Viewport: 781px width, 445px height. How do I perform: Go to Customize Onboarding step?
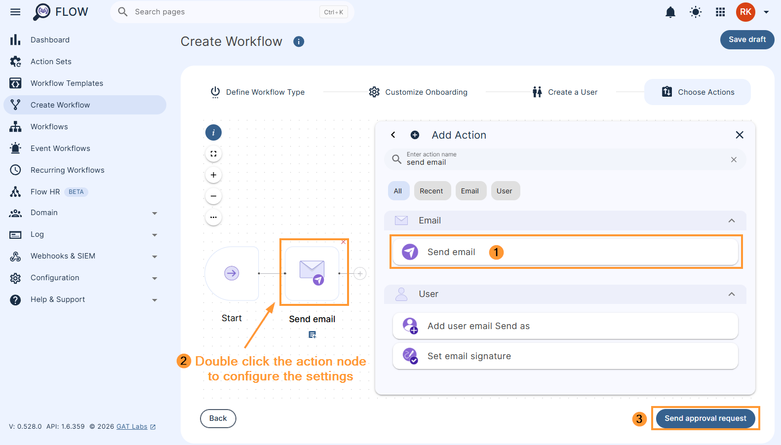click(x=418, y=92)
